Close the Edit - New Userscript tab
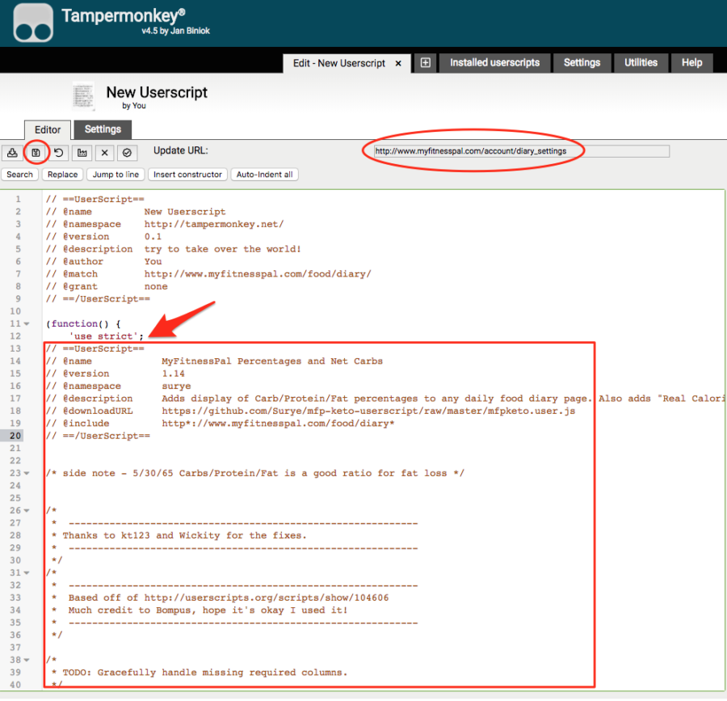 (399, 63)
